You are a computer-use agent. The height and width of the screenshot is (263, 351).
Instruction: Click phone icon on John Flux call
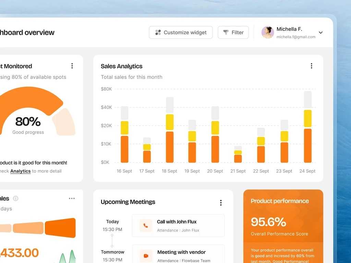146,226
